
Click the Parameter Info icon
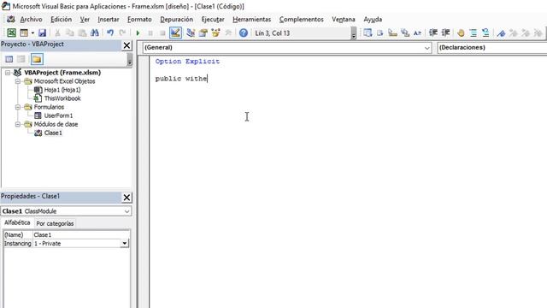click(405, 33)
